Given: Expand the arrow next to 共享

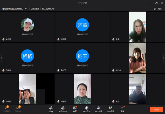Looking at the screenshot, I should coord(78,108).
